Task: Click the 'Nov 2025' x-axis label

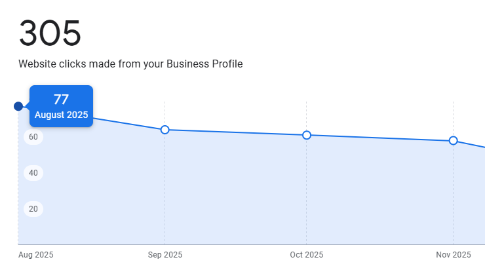Action: 454,255
